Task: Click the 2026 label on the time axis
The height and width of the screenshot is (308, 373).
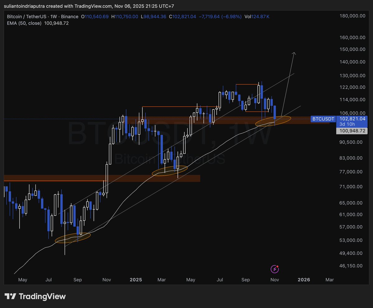Action: (x=304, y=280)
